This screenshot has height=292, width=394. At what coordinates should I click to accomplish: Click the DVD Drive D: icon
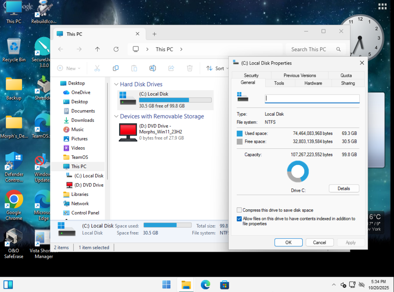click(x=128, y=132)
